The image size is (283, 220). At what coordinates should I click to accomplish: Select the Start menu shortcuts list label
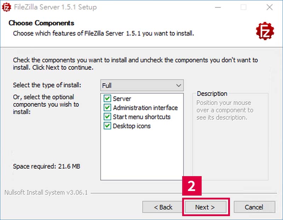142,117
